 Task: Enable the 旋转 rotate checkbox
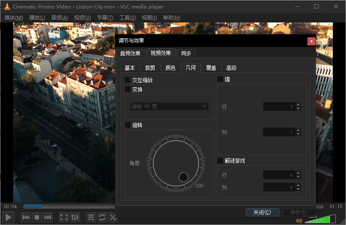click(127, 125)
